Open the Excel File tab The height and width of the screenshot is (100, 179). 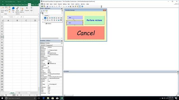(3, 5)
